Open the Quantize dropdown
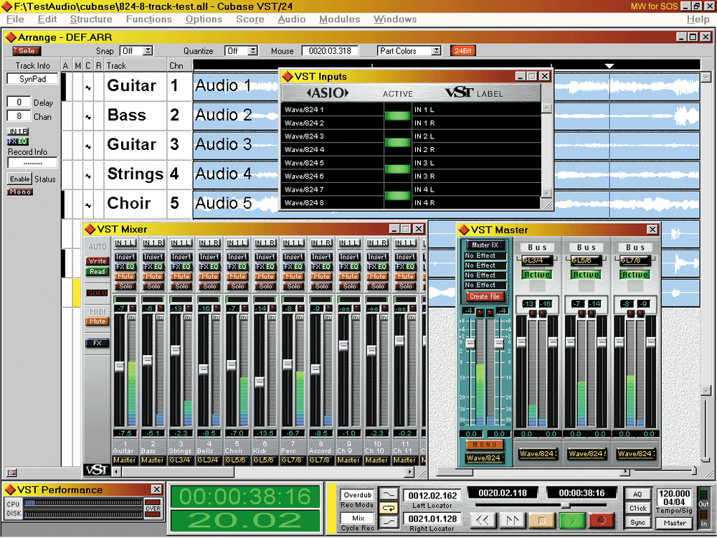The image size is (717, 538). [x=242, y=51]
